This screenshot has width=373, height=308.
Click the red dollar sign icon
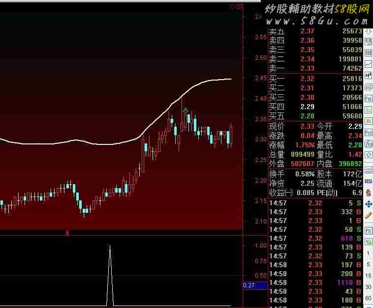point(369,193)
